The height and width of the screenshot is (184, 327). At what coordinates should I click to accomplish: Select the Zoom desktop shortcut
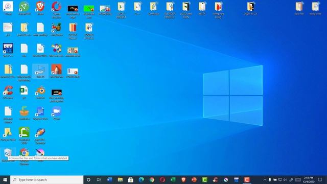[57, 113]
